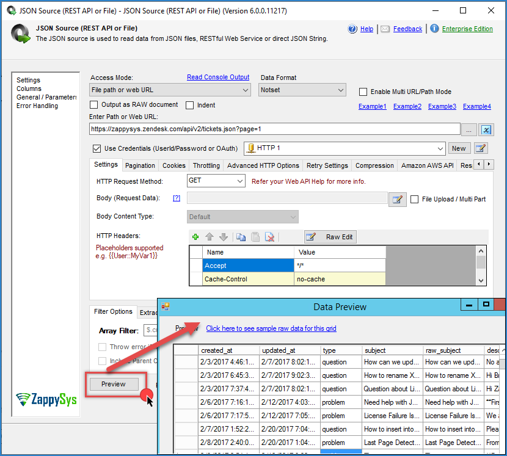Click the delete header icon
This screenshot has width=507, height=456.
[269, 237]
